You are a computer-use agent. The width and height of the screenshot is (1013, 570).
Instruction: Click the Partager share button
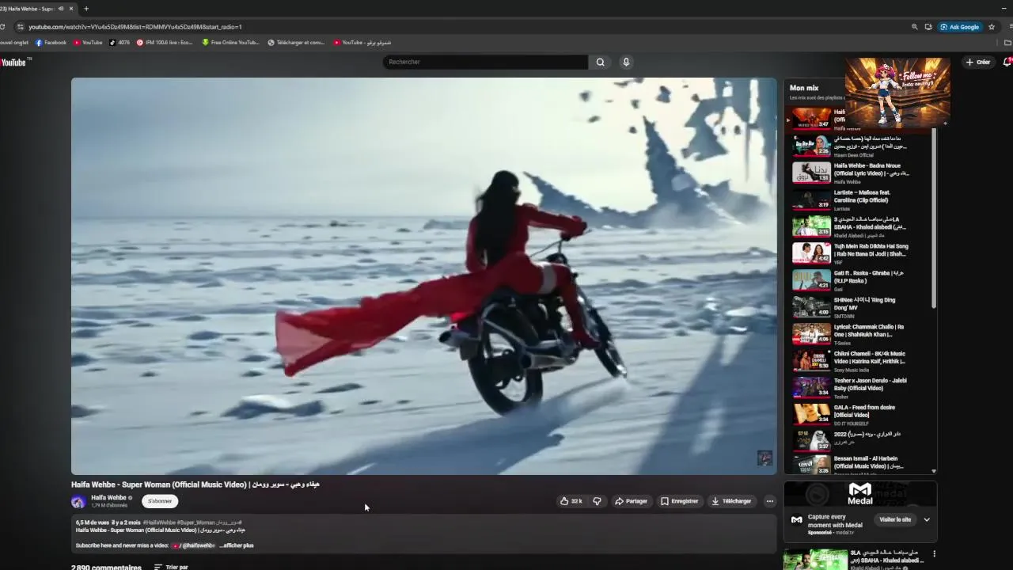[631, 501]
